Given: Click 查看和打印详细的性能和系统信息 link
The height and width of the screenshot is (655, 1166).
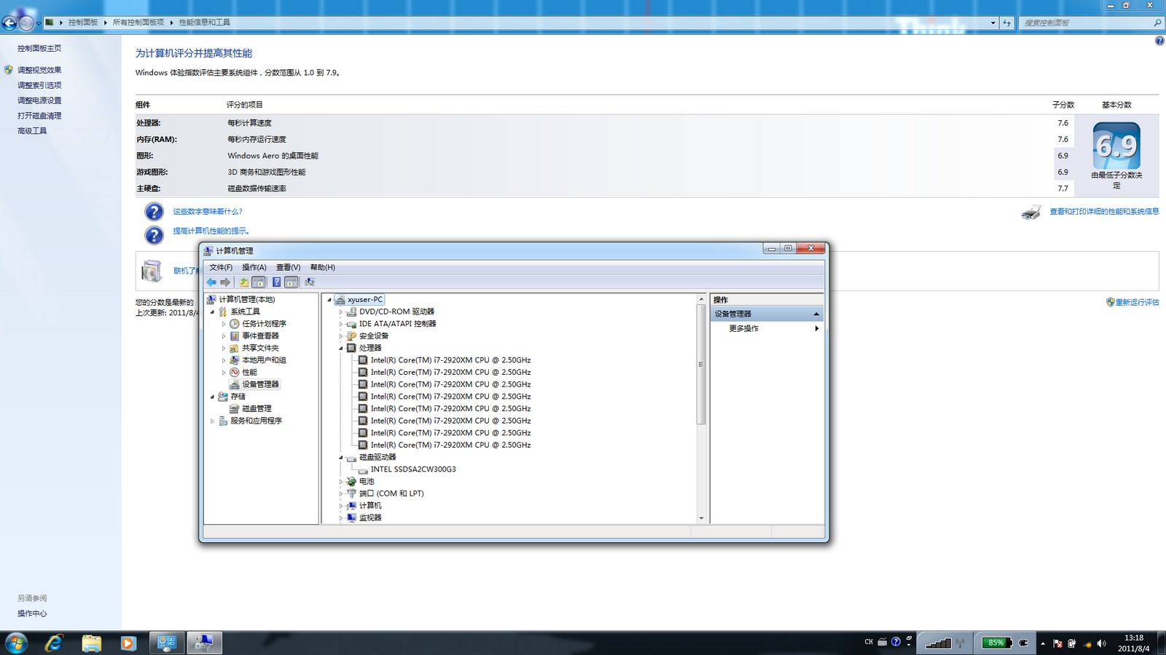Looking at the screenshot, I should point(1104,212).
